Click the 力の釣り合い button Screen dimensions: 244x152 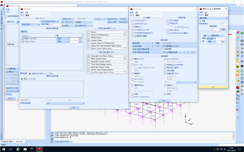[x=84, y=26]
